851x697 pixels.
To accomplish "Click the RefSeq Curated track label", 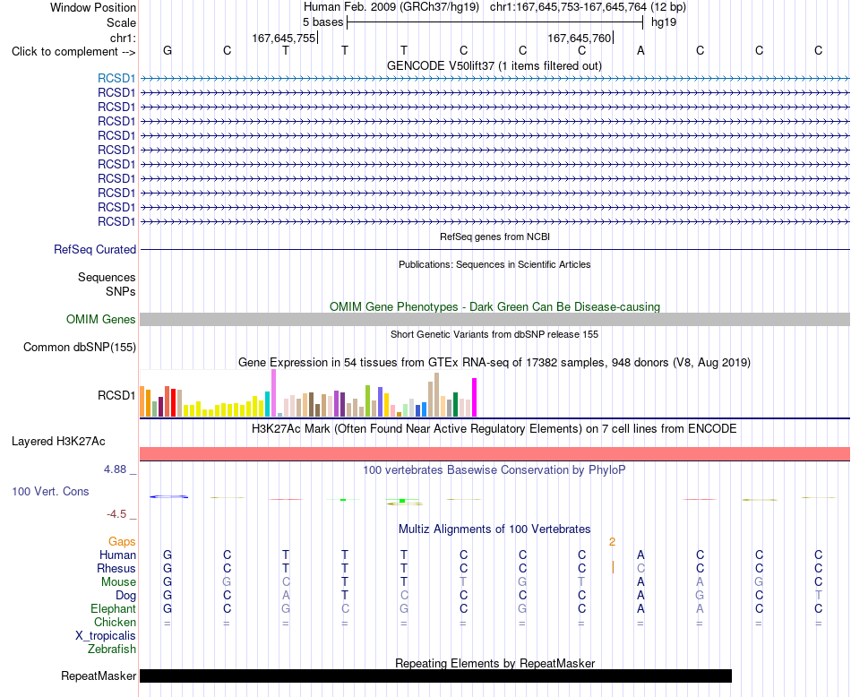I will pos(95,250).
